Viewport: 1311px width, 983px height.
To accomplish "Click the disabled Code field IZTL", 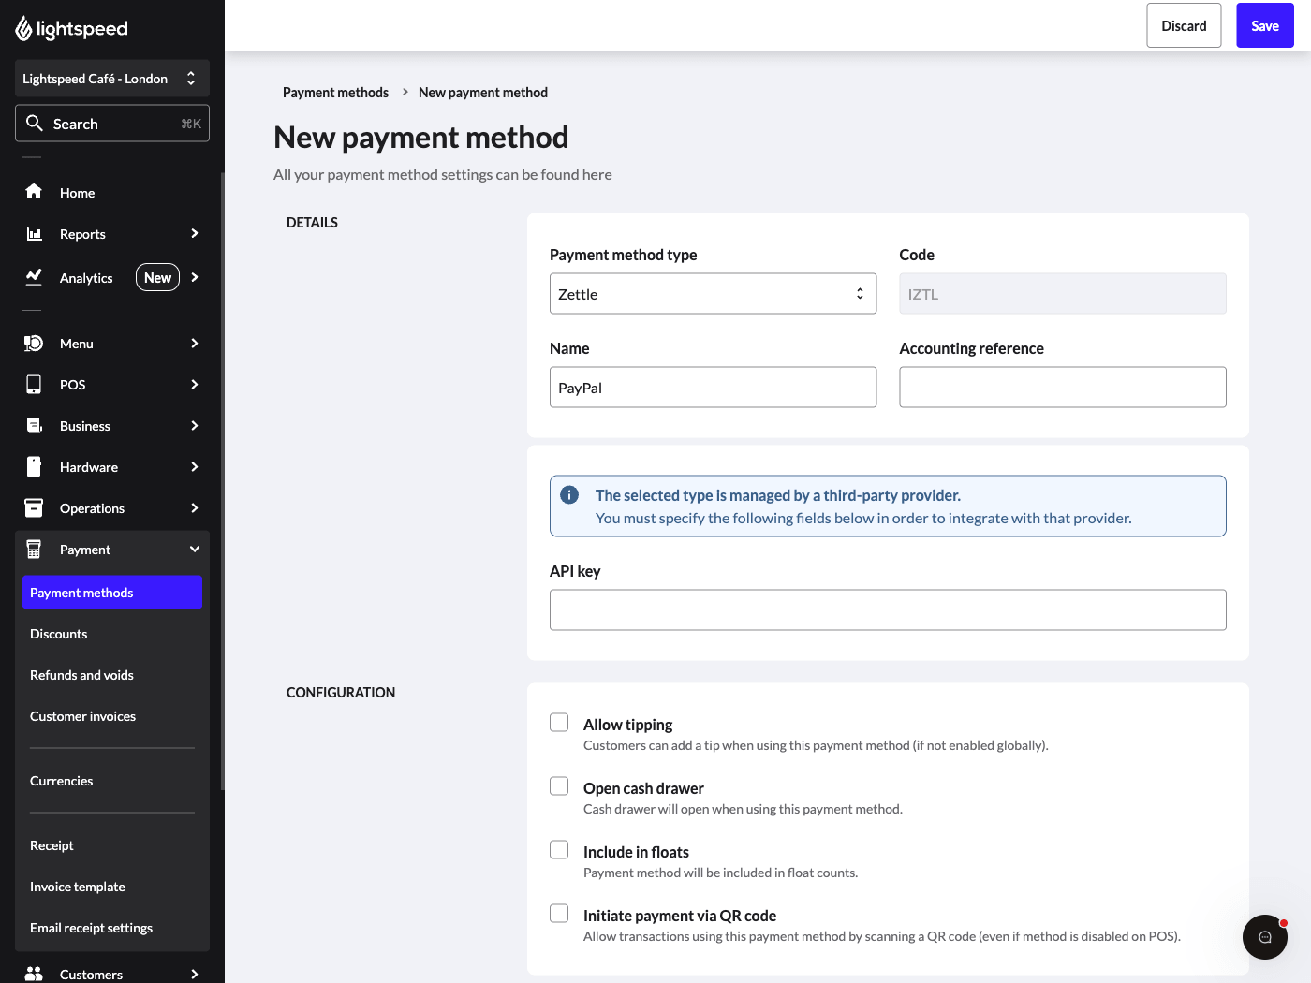I will point(1063,294).
